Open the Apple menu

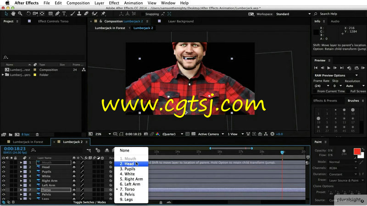pos(7,3)
